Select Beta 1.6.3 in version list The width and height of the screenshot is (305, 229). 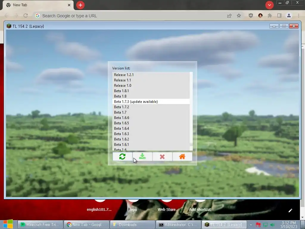[x=151, y=134]
